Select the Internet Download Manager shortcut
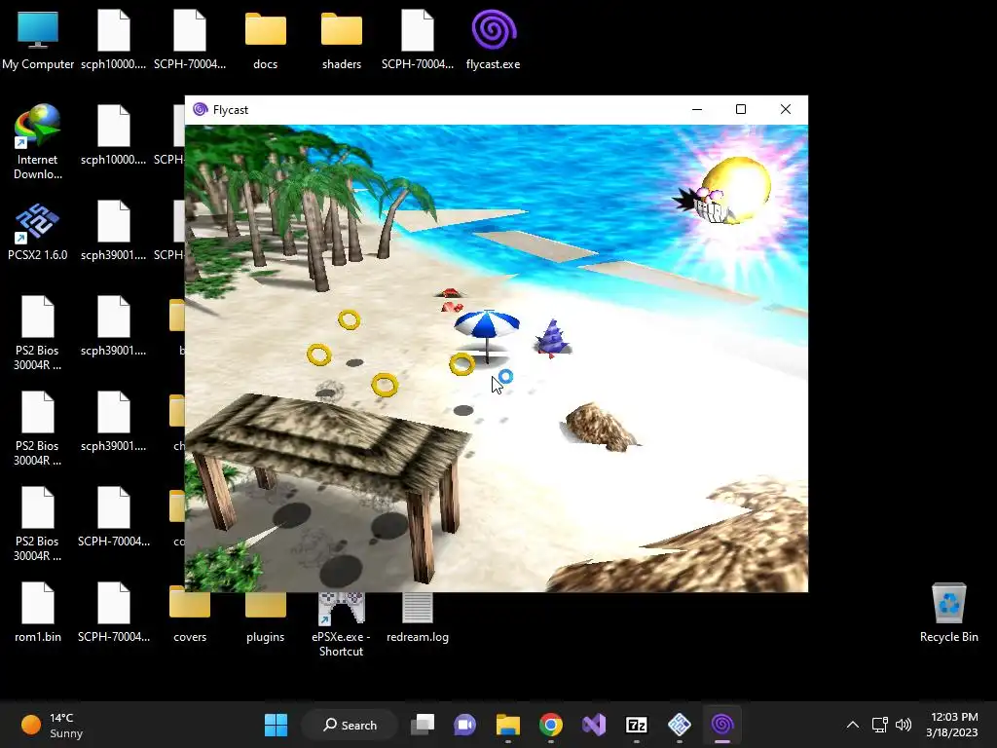This screenshot has width=997, height=748. pos(38,142)
